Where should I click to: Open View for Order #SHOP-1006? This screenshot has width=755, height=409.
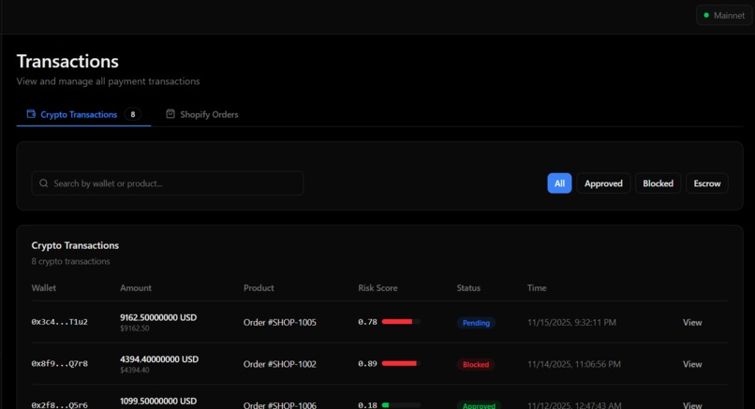click(x=692, y=405)
